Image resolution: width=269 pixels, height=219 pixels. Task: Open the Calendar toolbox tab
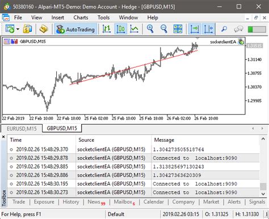click(x=153, y=202)
